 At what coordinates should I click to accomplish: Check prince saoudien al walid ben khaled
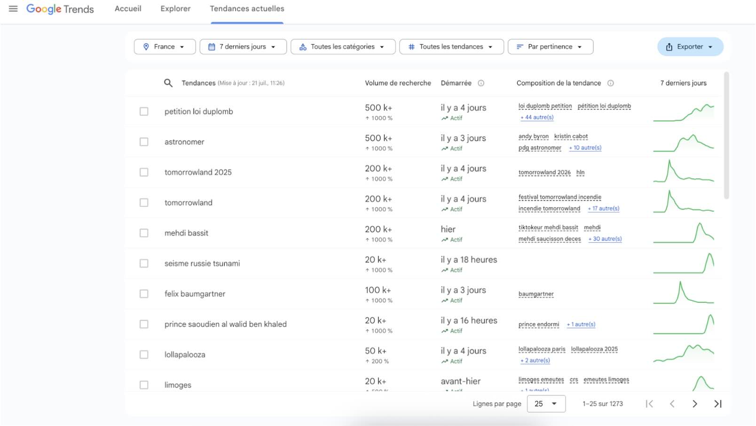pyautogui.click(x=144, y=324)
